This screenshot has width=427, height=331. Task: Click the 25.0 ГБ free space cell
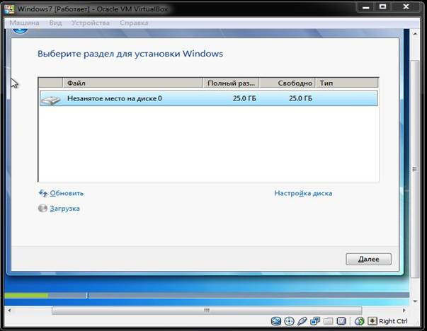tap(300, 98)
